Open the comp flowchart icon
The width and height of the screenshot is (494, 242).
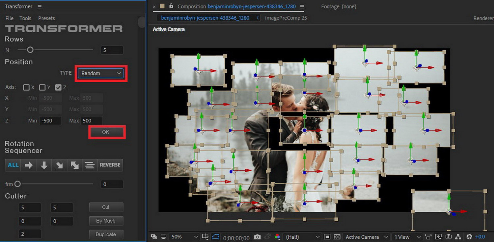458,237
